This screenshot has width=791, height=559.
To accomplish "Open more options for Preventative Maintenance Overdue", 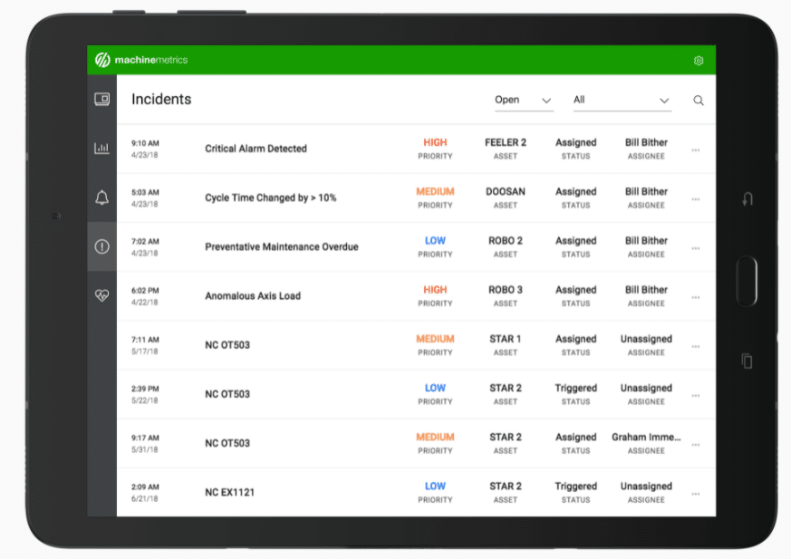I will click(696, 248).
